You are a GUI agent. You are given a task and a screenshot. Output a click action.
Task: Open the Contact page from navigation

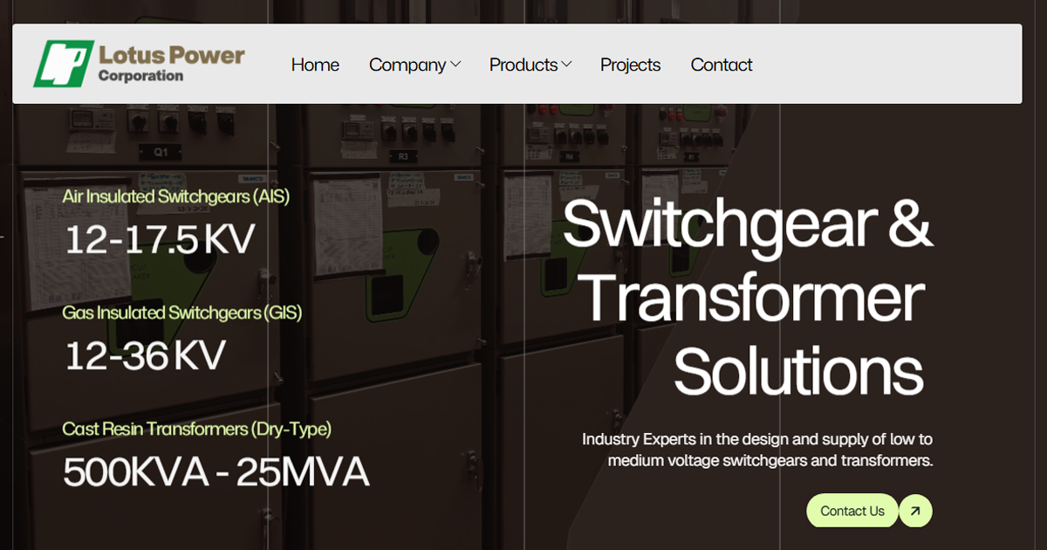point(721,64)
